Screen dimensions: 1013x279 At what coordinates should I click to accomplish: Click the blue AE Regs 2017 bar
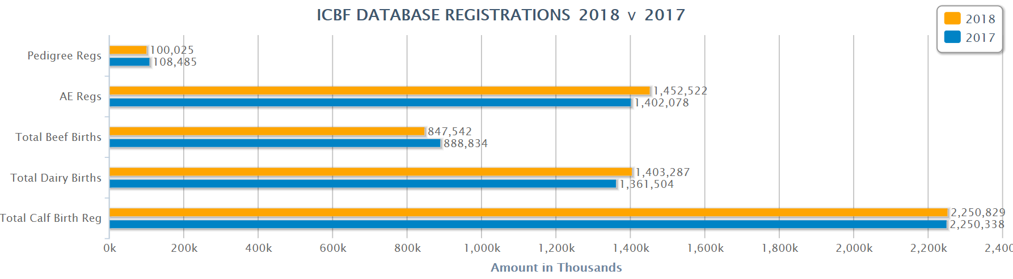(370, 102)
